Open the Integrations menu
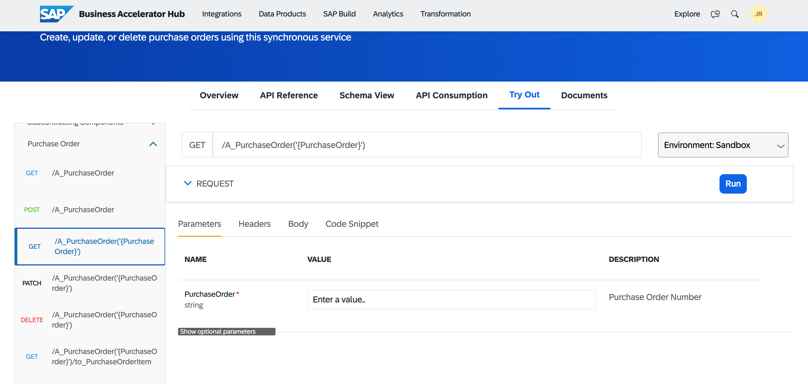The height and width of the screenshot is (384, 808). tap(221, 14)
